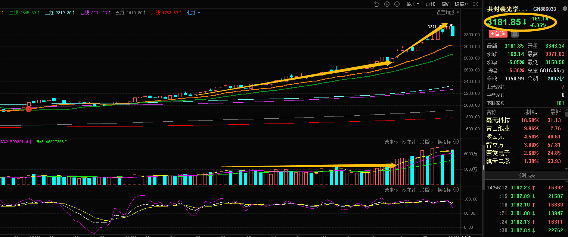Viewport: 568px width, 237px height.
Task: Toggle 简约 simple display mode
Action: pyautogui.click(x=446, y=4)
